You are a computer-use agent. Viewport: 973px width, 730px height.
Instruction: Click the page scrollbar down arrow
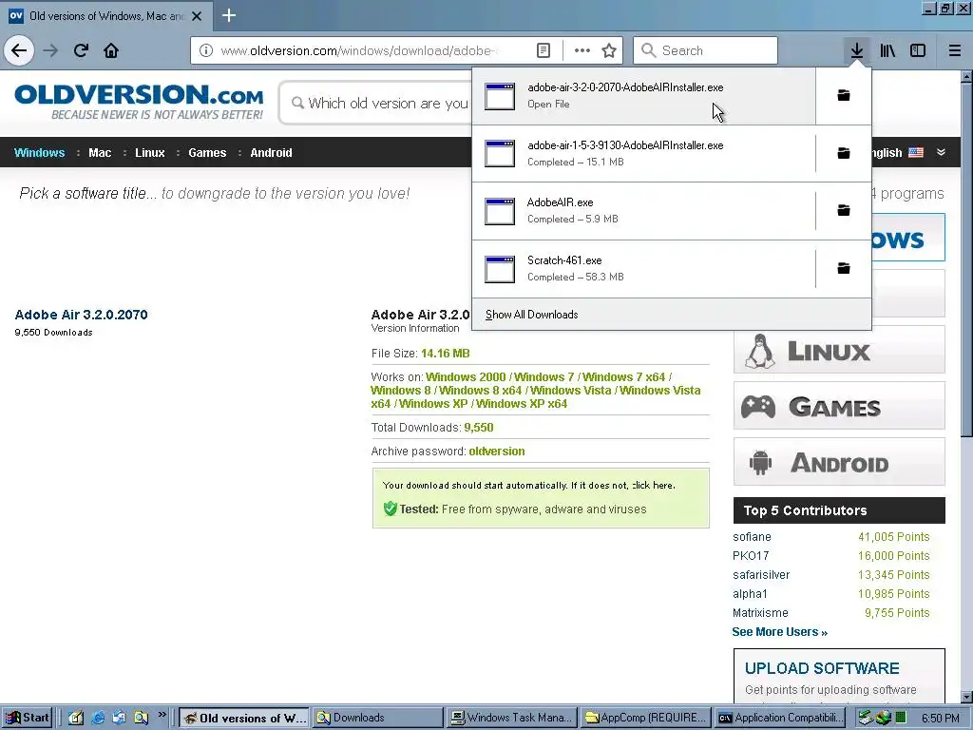[x=966, y=697]
